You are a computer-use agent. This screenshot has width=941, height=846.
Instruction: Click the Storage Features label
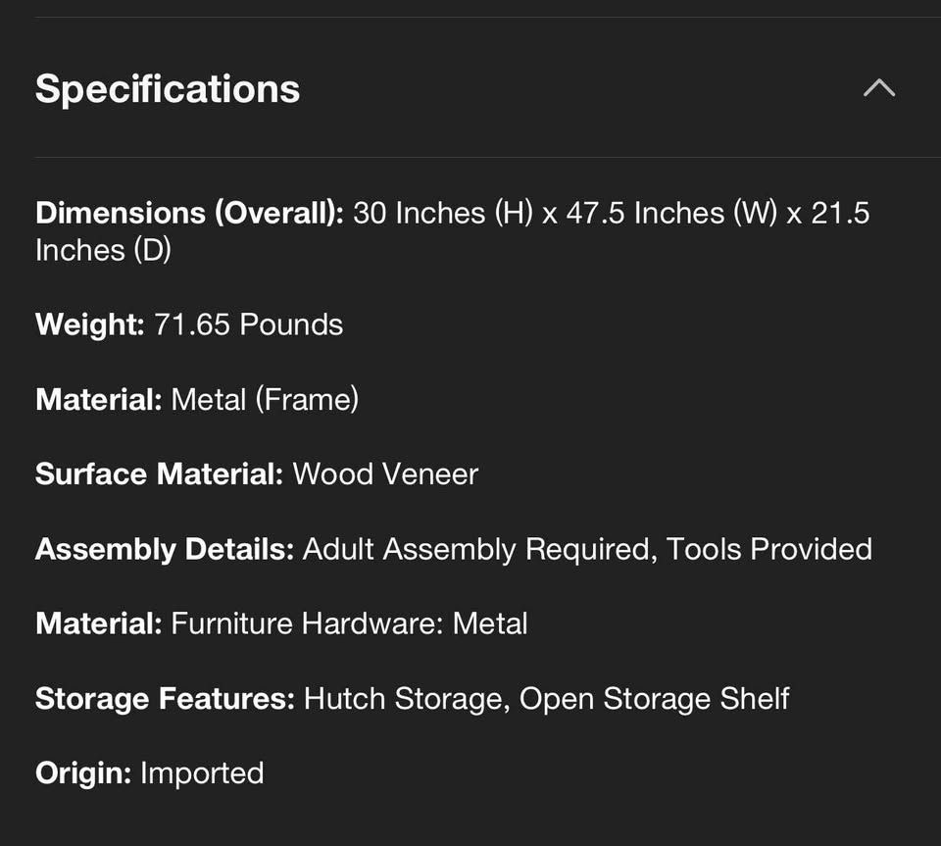click(165, 698)
